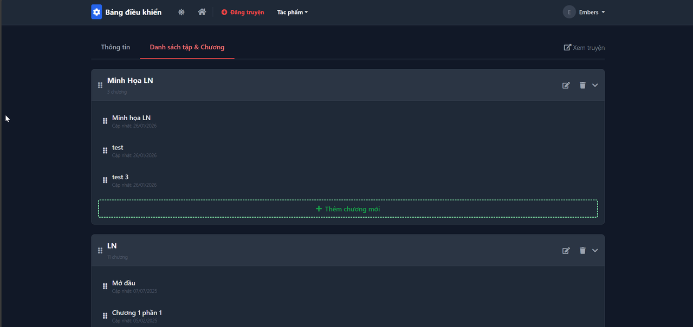Edit the LN volume
693x327 pixels.
[566, 250]
